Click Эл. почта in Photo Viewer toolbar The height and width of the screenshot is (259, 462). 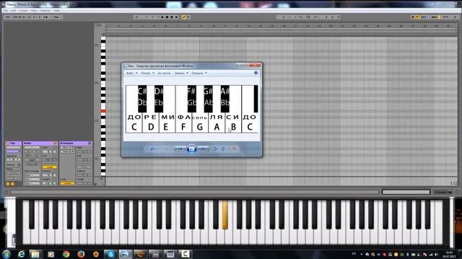click(x=164, y=73)
